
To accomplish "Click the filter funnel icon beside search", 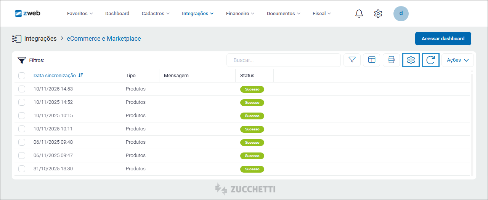I will [352, 60].
